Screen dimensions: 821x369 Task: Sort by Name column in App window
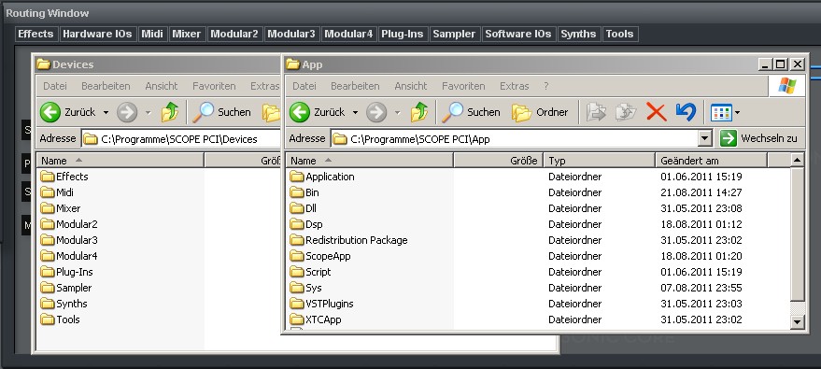tap(370, 161)
